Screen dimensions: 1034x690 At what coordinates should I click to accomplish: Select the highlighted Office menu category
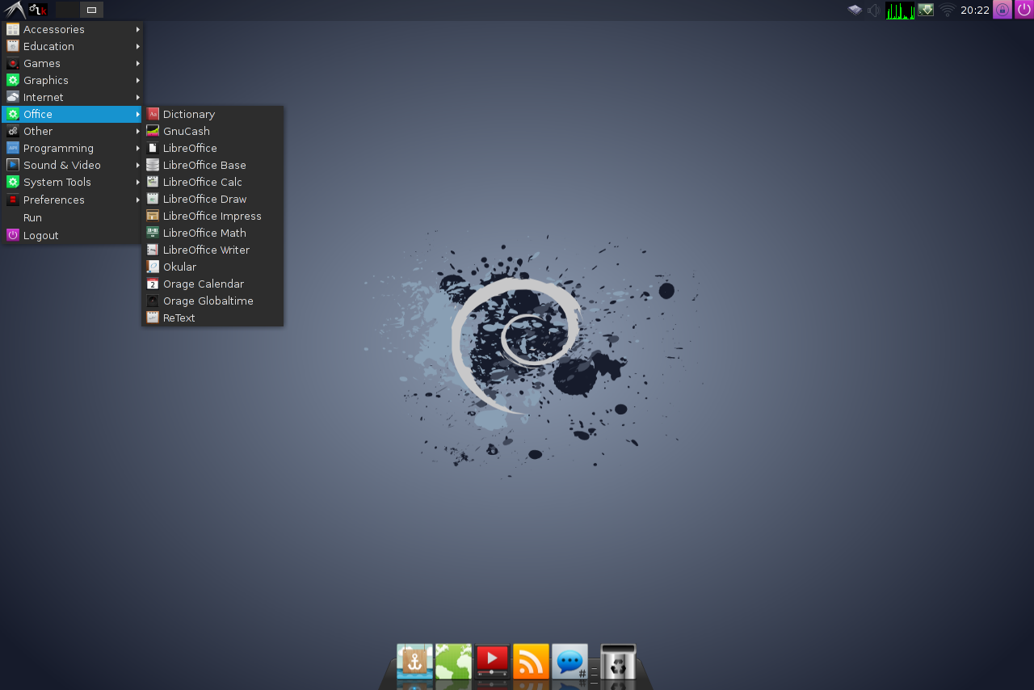tap(73, 114)
